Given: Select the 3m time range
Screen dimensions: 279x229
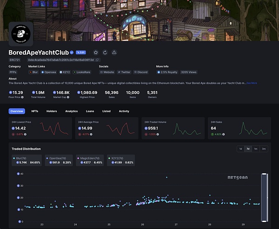Looking at the screenshot, I should tap(264, 149).
